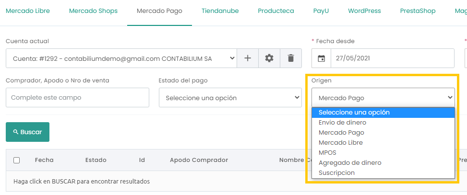
Task: Open the Mercado Shops tab
Action: [x=93, y=11]
